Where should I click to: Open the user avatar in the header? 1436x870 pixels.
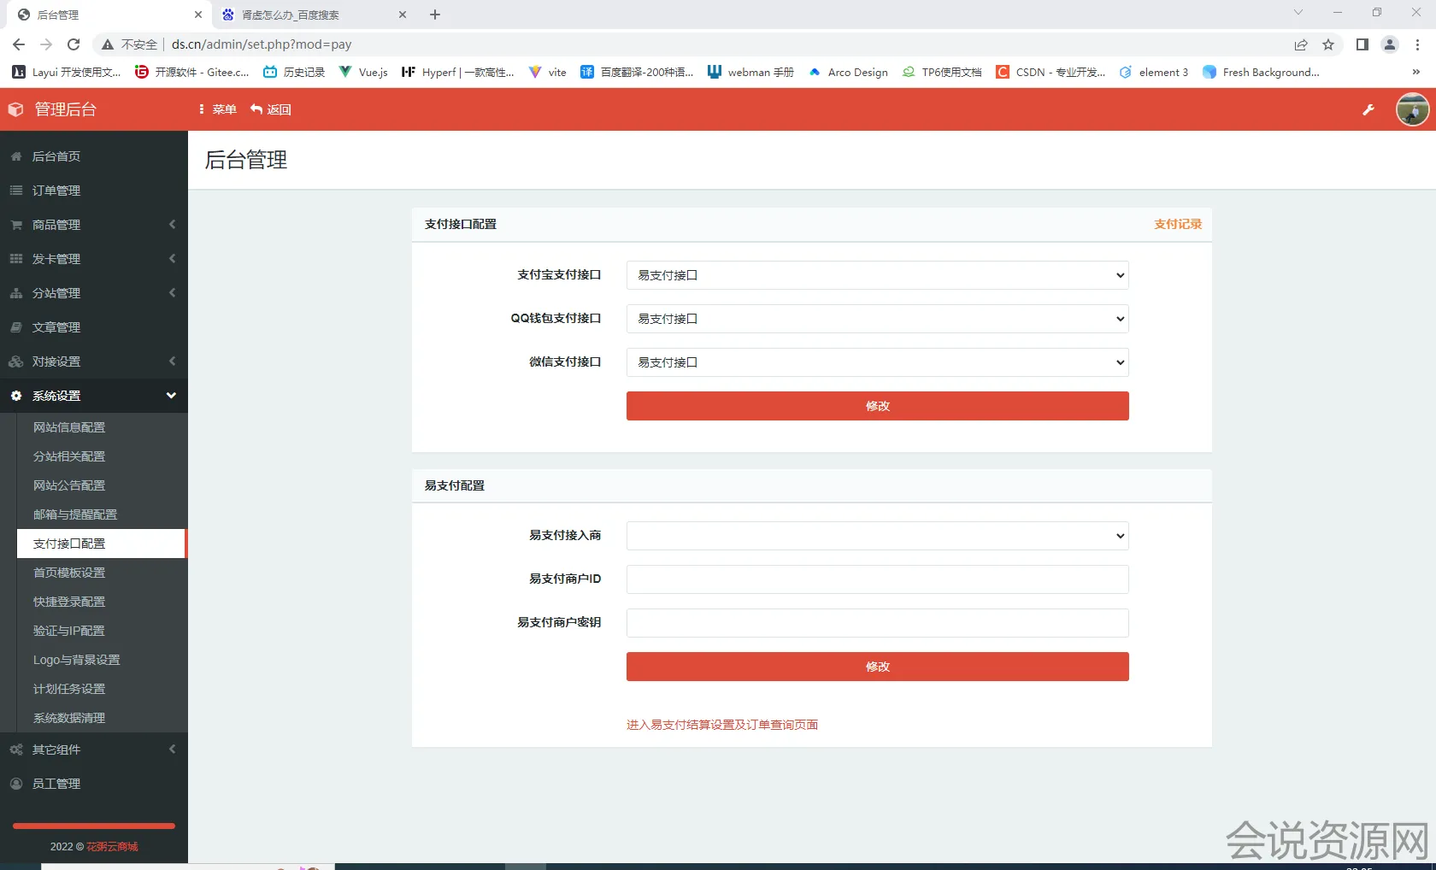(1412, 109)
